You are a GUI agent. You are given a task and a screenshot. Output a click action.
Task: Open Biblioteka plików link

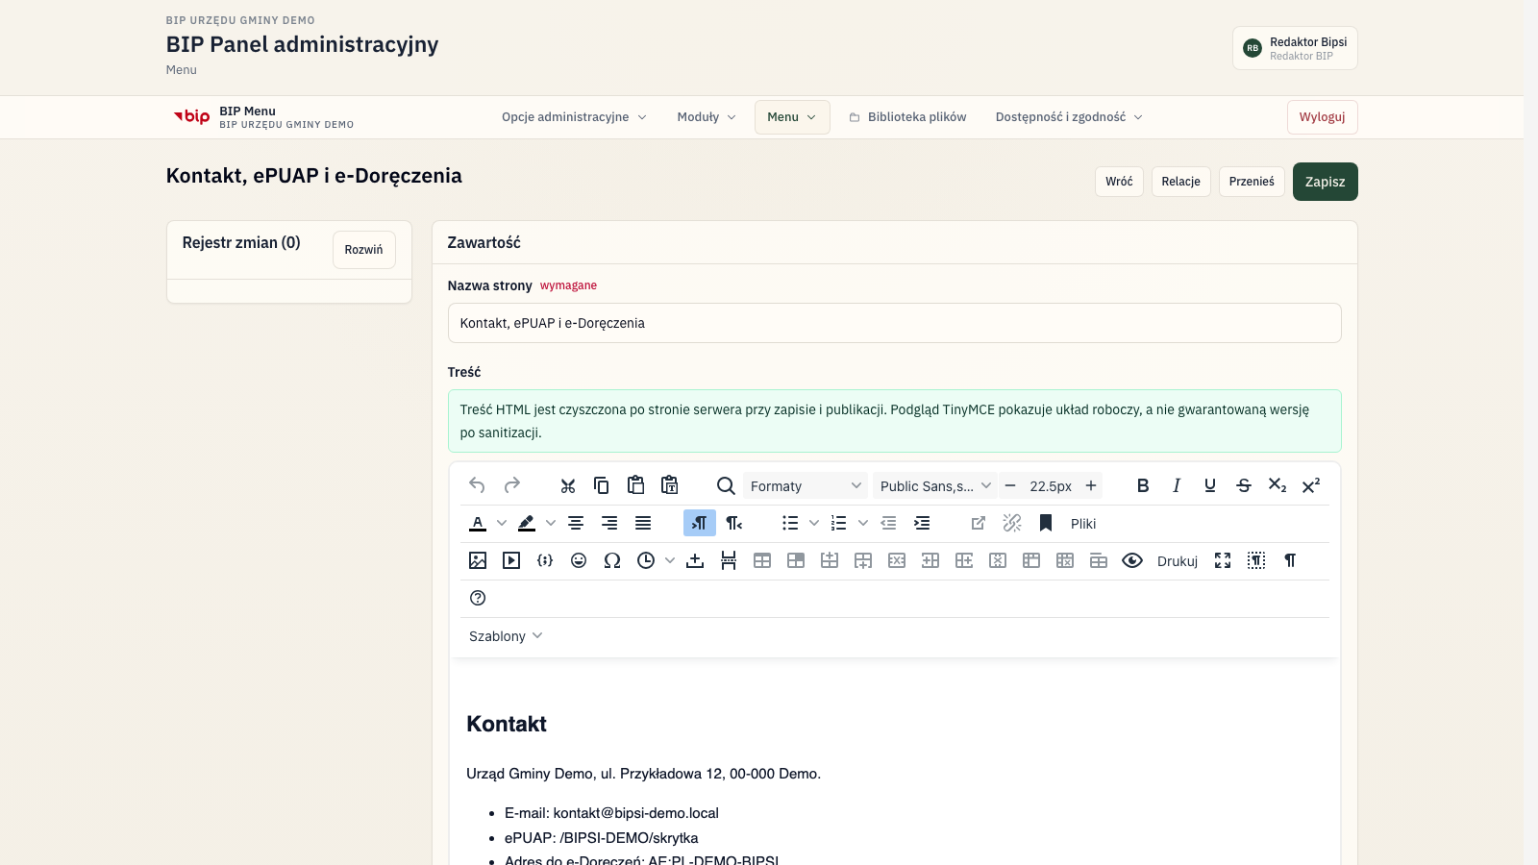point(907,117)
